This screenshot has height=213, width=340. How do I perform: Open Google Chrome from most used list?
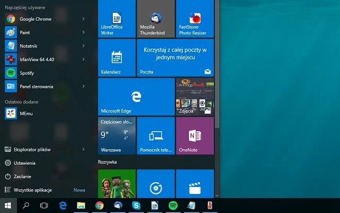[x=45, y=19]
